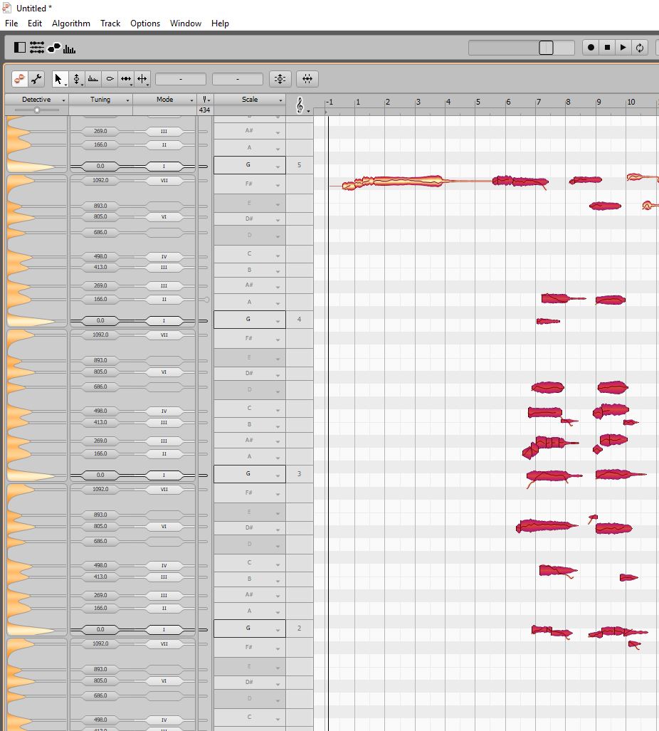Click the treble clef icon
This screenshot has height=731, width=659.
click(x=300, y=105)
